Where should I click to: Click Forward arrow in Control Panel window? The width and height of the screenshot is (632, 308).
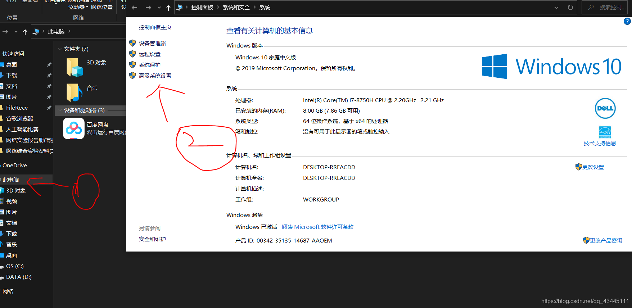click(x=148, y=7)
